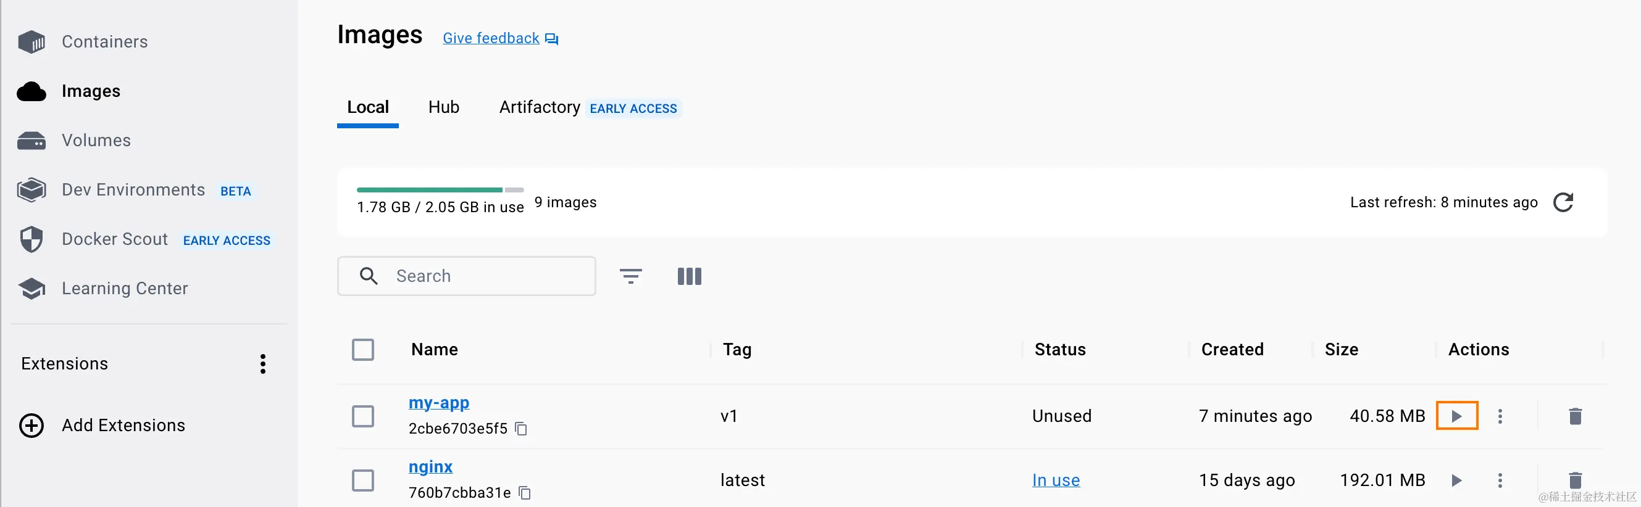Open the Give feedback link
The width and height of the screenshot is (1641, 507).
[500, 38]
